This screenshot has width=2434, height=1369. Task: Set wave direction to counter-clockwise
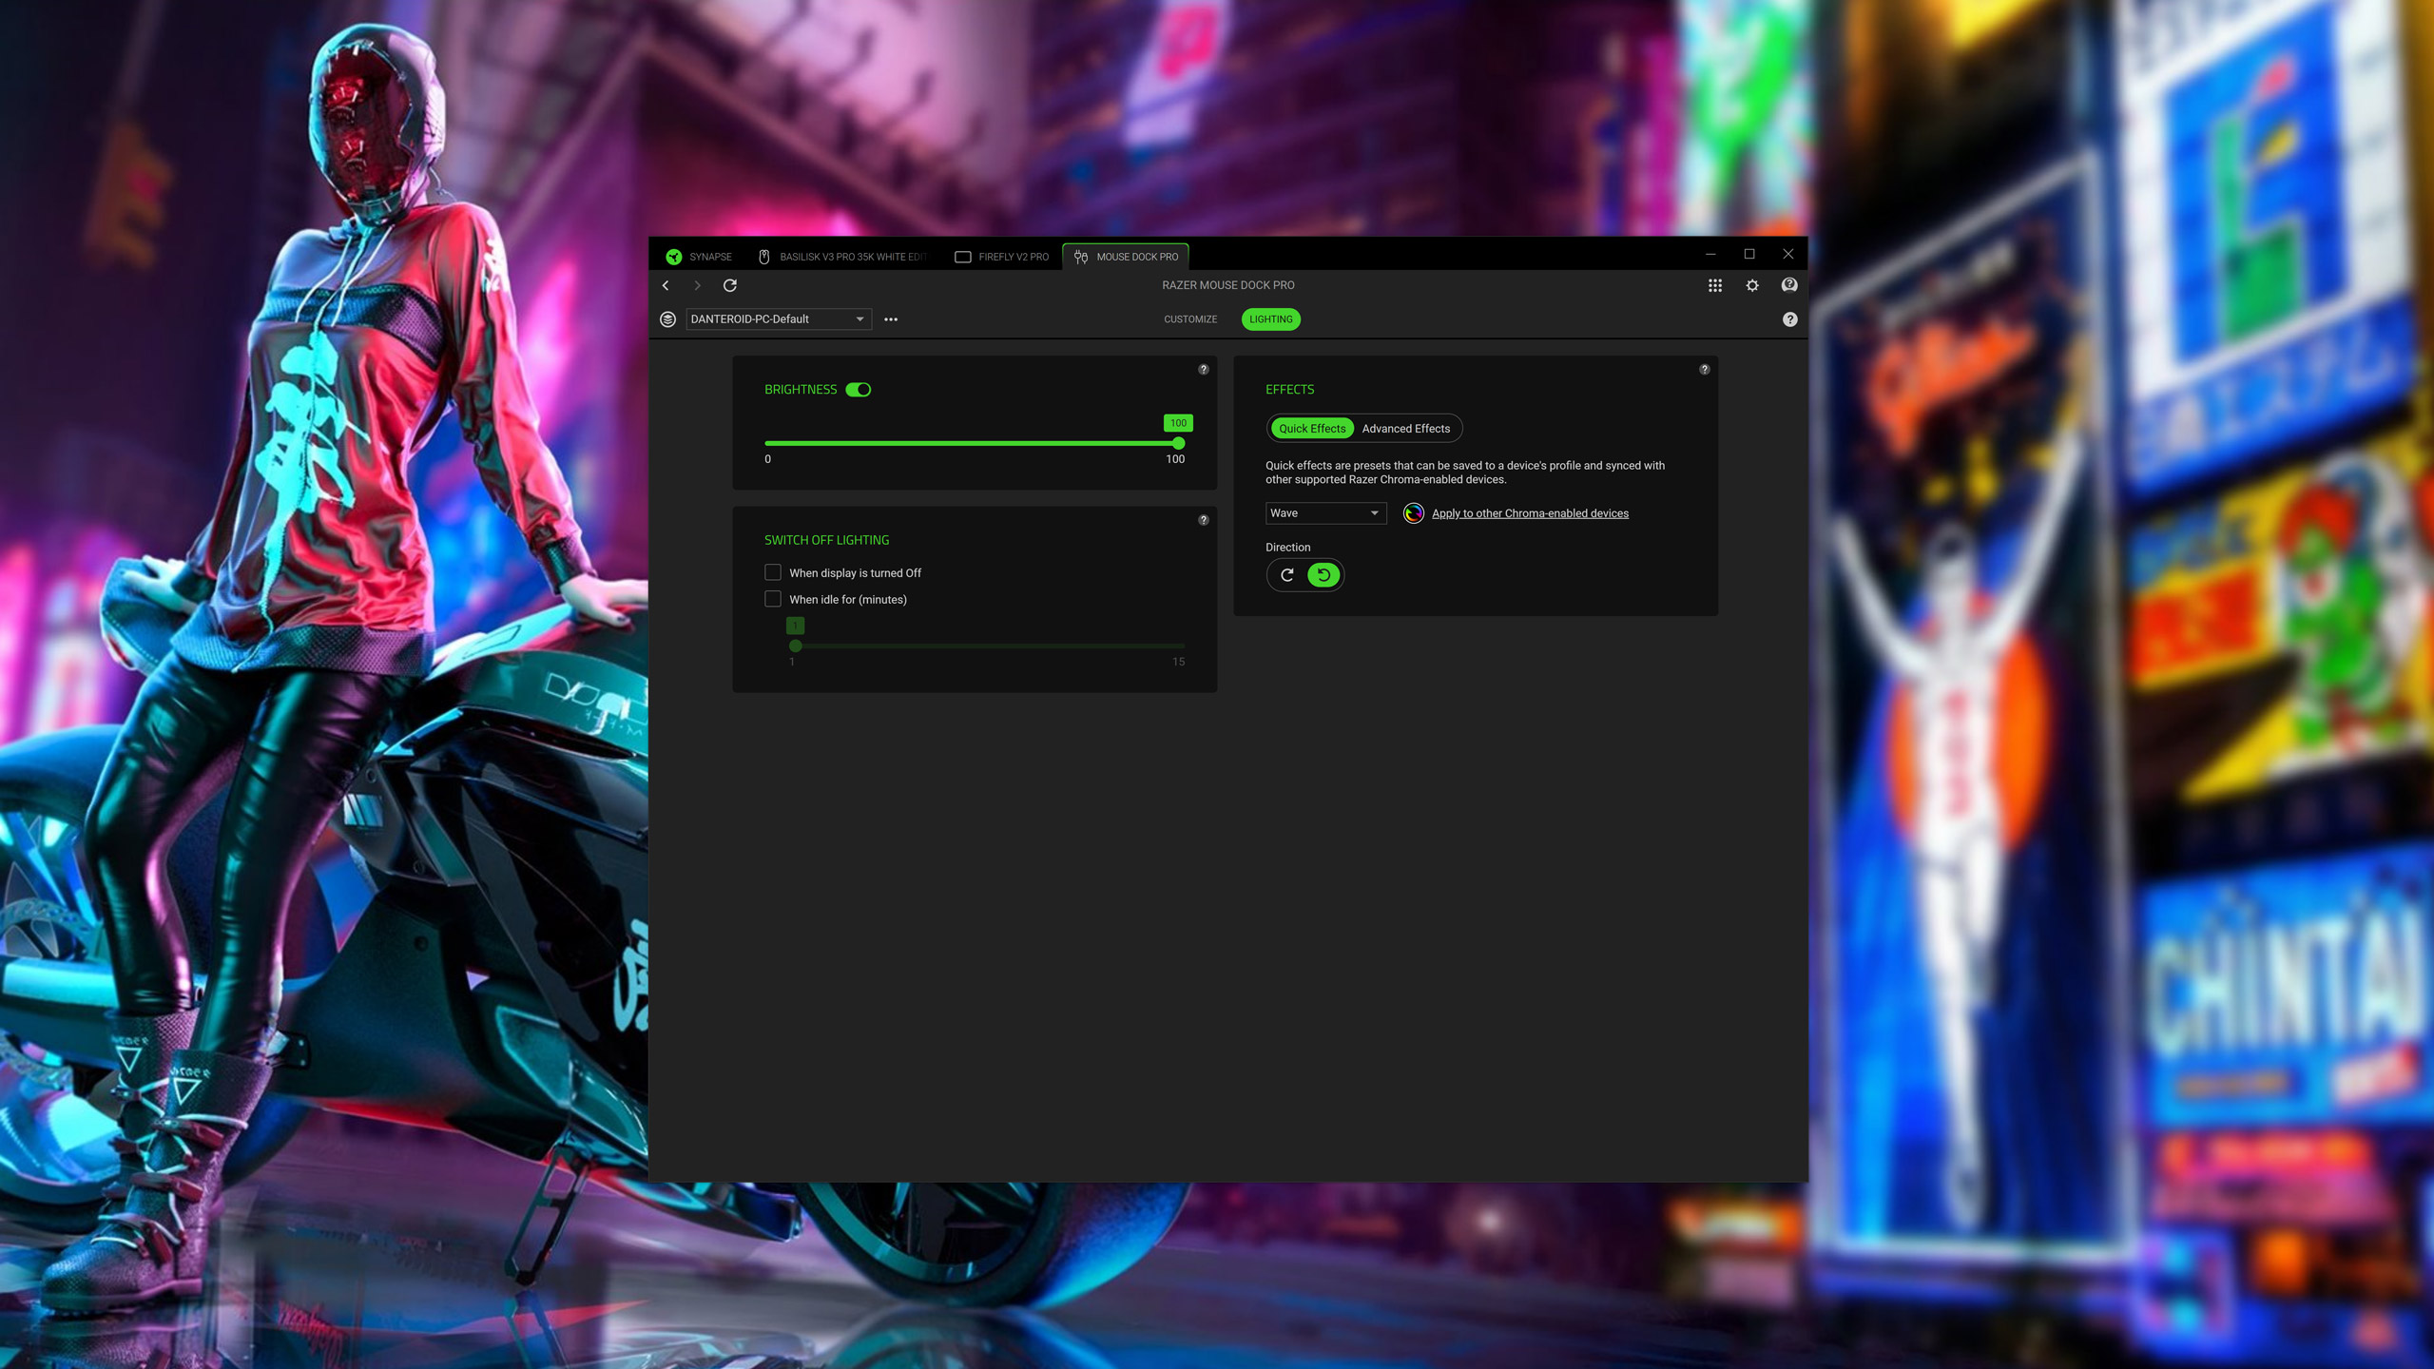(1323, 575)
